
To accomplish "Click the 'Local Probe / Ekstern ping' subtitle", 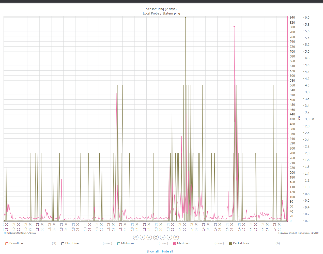I will (x=161, y=13).
